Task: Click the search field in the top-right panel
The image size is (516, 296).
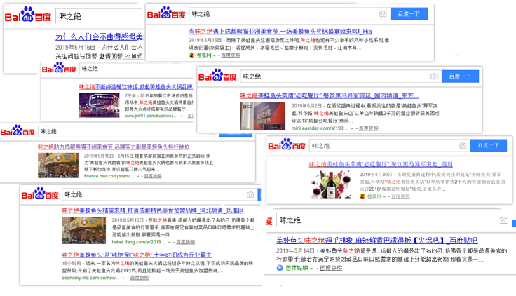Action: pyautogui.click(x=280, y=14)
